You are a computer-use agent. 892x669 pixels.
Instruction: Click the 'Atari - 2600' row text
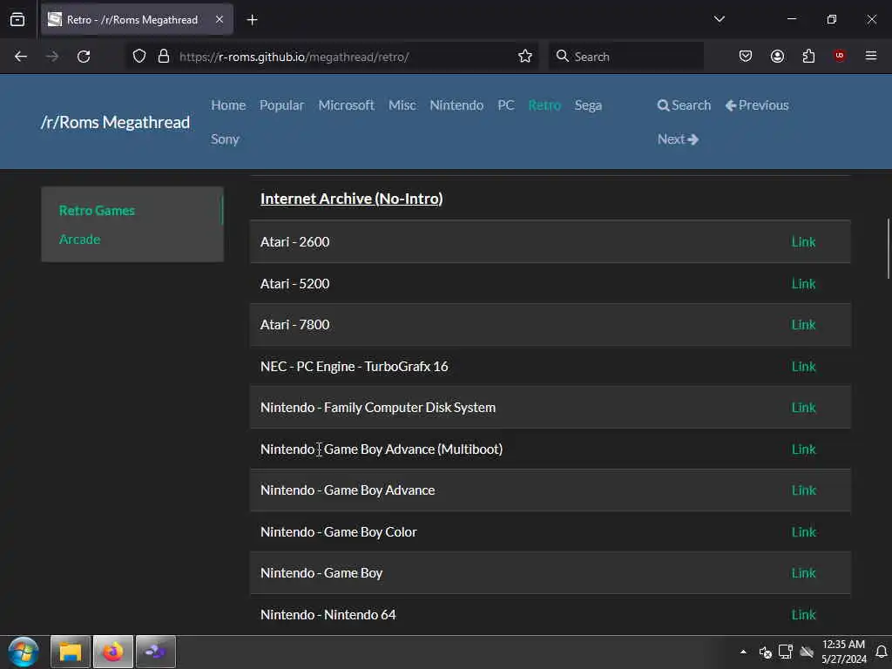pos(294,242)
